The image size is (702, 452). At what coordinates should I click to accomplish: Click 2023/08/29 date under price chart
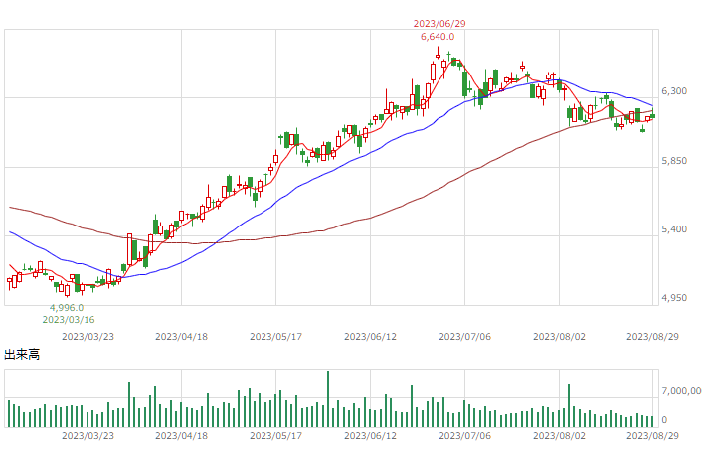click(652, 336)
